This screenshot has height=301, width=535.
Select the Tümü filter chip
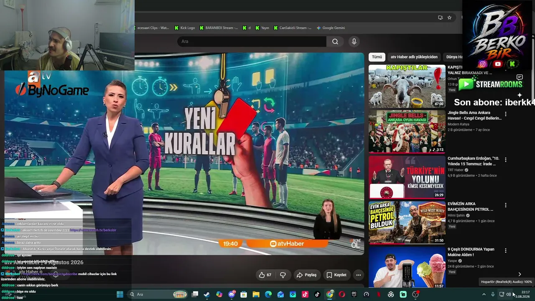(x=377, y=57)
